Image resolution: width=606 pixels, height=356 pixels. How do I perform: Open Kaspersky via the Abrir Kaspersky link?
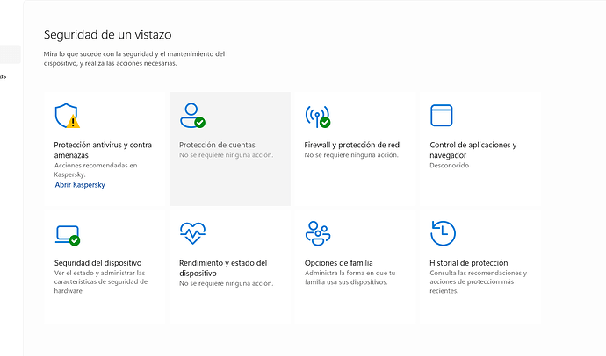click(80, 185)
